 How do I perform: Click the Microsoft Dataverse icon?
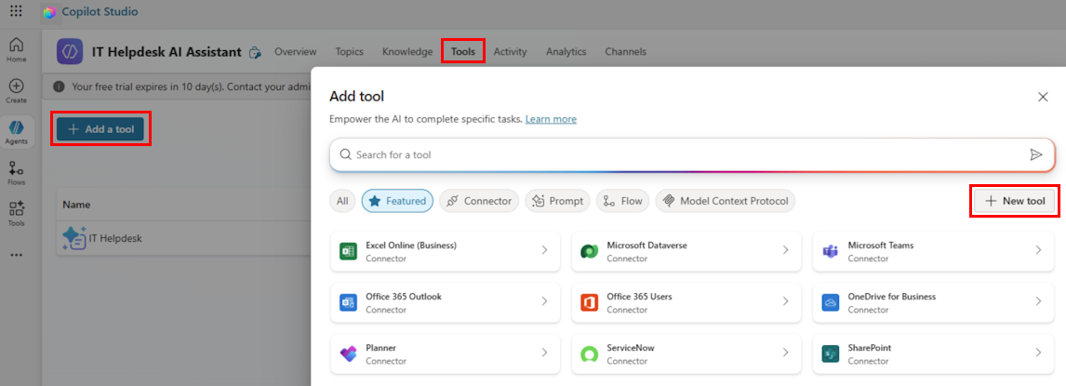tap(589, 251)
